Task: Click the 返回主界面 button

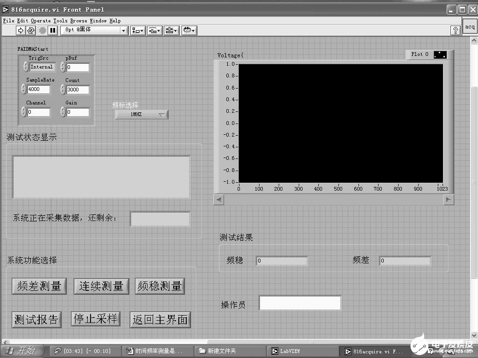Action: click(x=161, y=320)
